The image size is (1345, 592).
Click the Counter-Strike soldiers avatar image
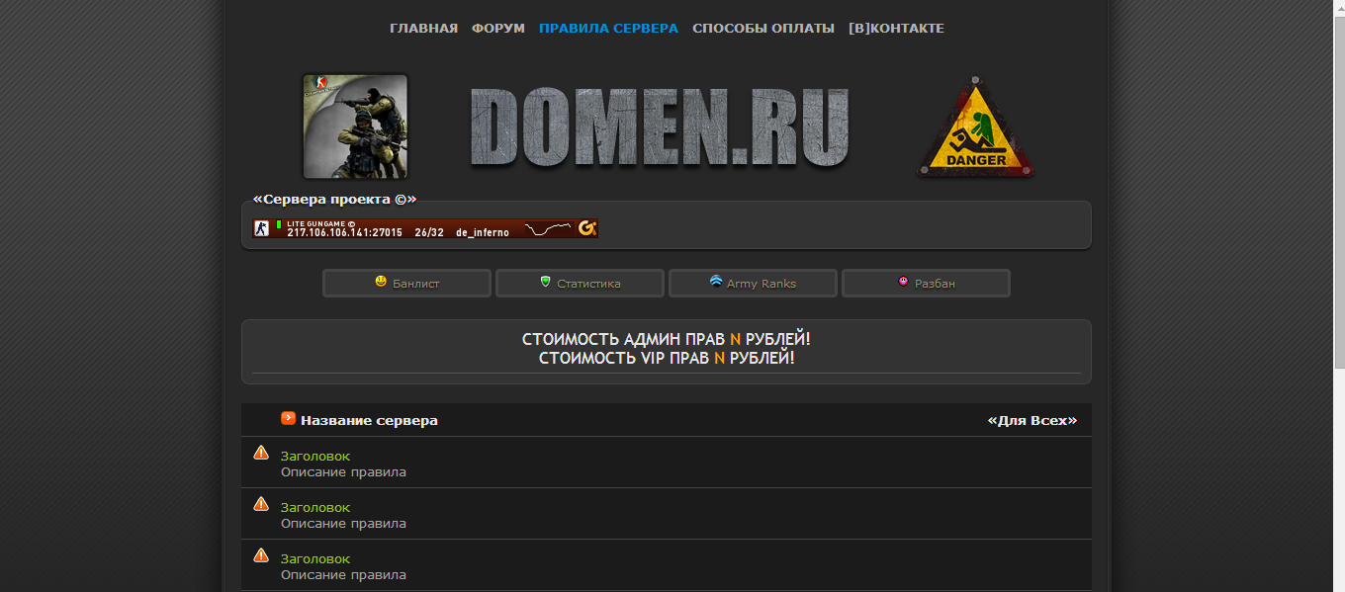[x=355, y=127]
